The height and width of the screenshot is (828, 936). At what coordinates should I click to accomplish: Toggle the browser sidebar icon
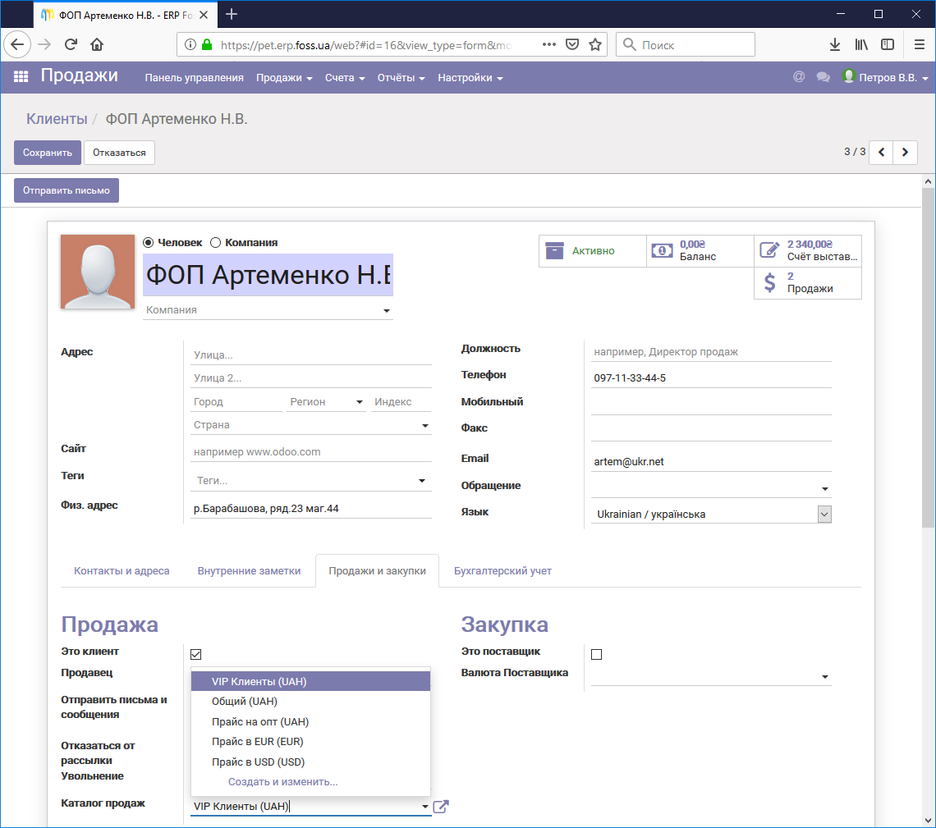pos(888,45)
